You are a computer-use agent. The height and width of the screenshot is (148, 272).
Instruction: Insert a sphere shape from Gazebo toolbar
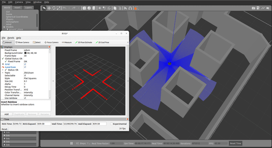89,8
